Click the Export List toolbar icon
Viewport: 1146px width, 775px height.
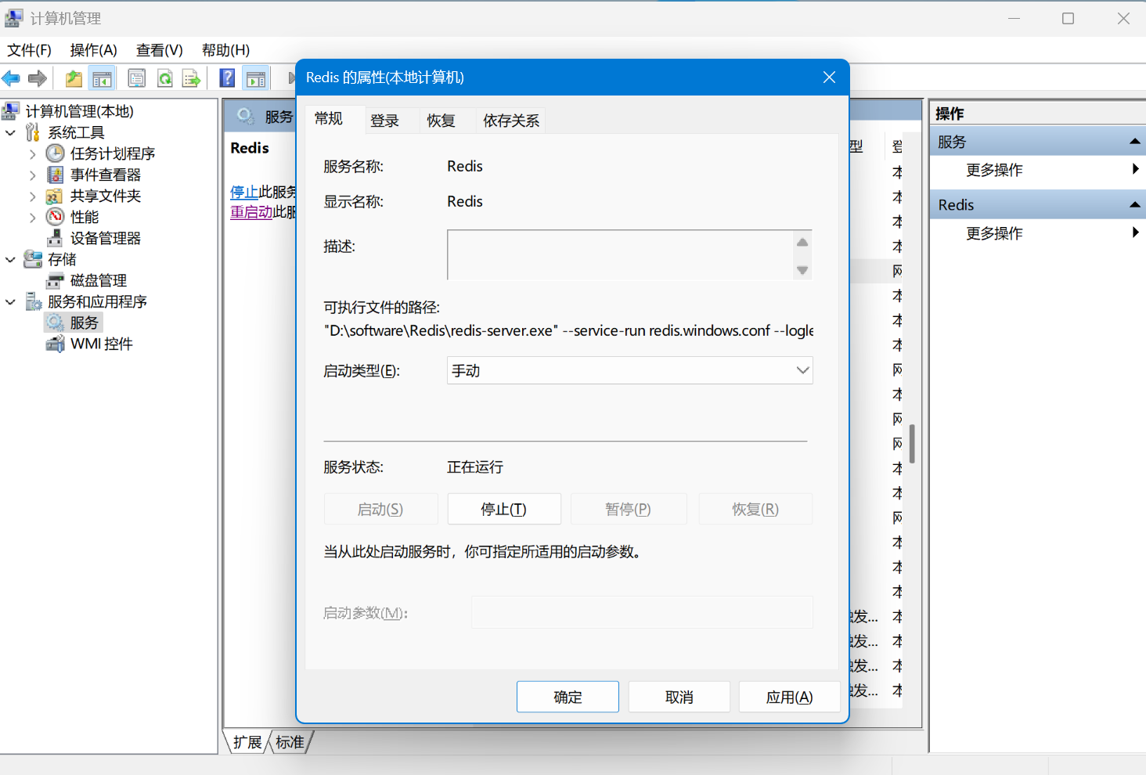[192, 78]
